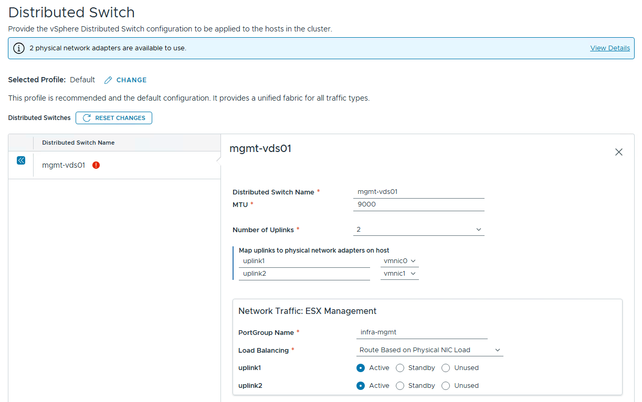Open the Number of Uplinks dropdown
The width and height of the screenshot is (642, 402).
(x=418, y=230)
